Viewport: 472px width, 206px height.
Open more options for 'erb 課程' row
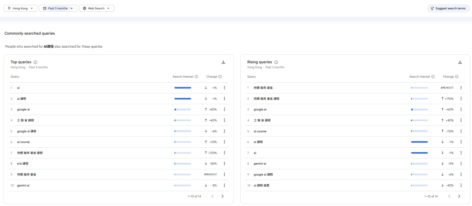[x=224, y=164]
